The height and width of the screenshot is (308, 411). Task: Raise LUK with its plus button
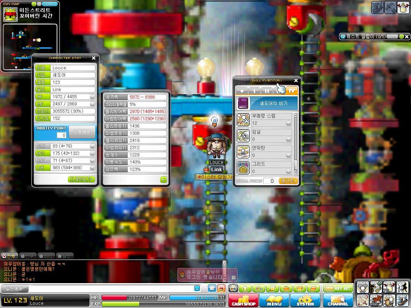tap(92, 168)
